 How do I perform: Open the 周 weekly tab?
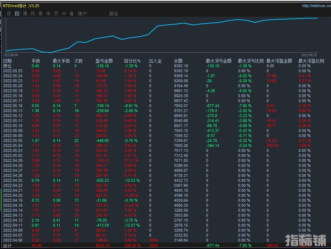coord(25,14)
